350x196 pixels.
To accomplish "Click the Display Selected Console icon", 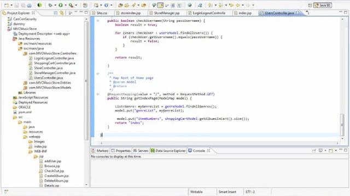I will (x=321, y=151).
